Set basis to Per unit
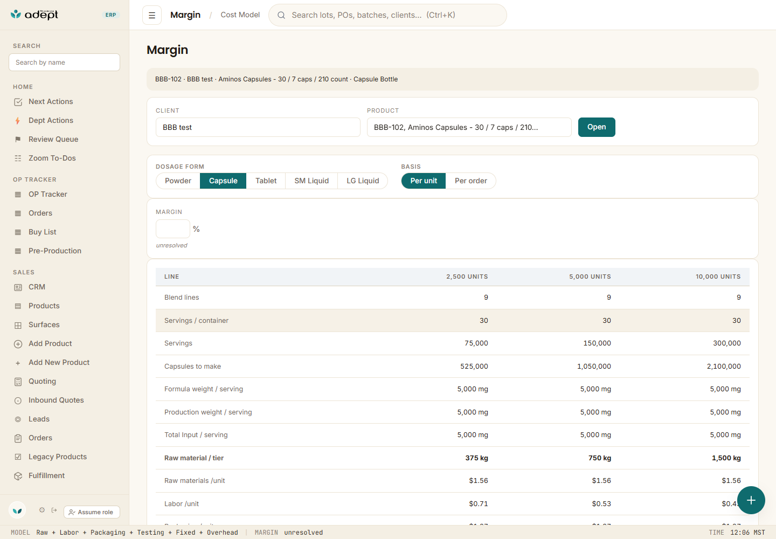 point(424,181)
